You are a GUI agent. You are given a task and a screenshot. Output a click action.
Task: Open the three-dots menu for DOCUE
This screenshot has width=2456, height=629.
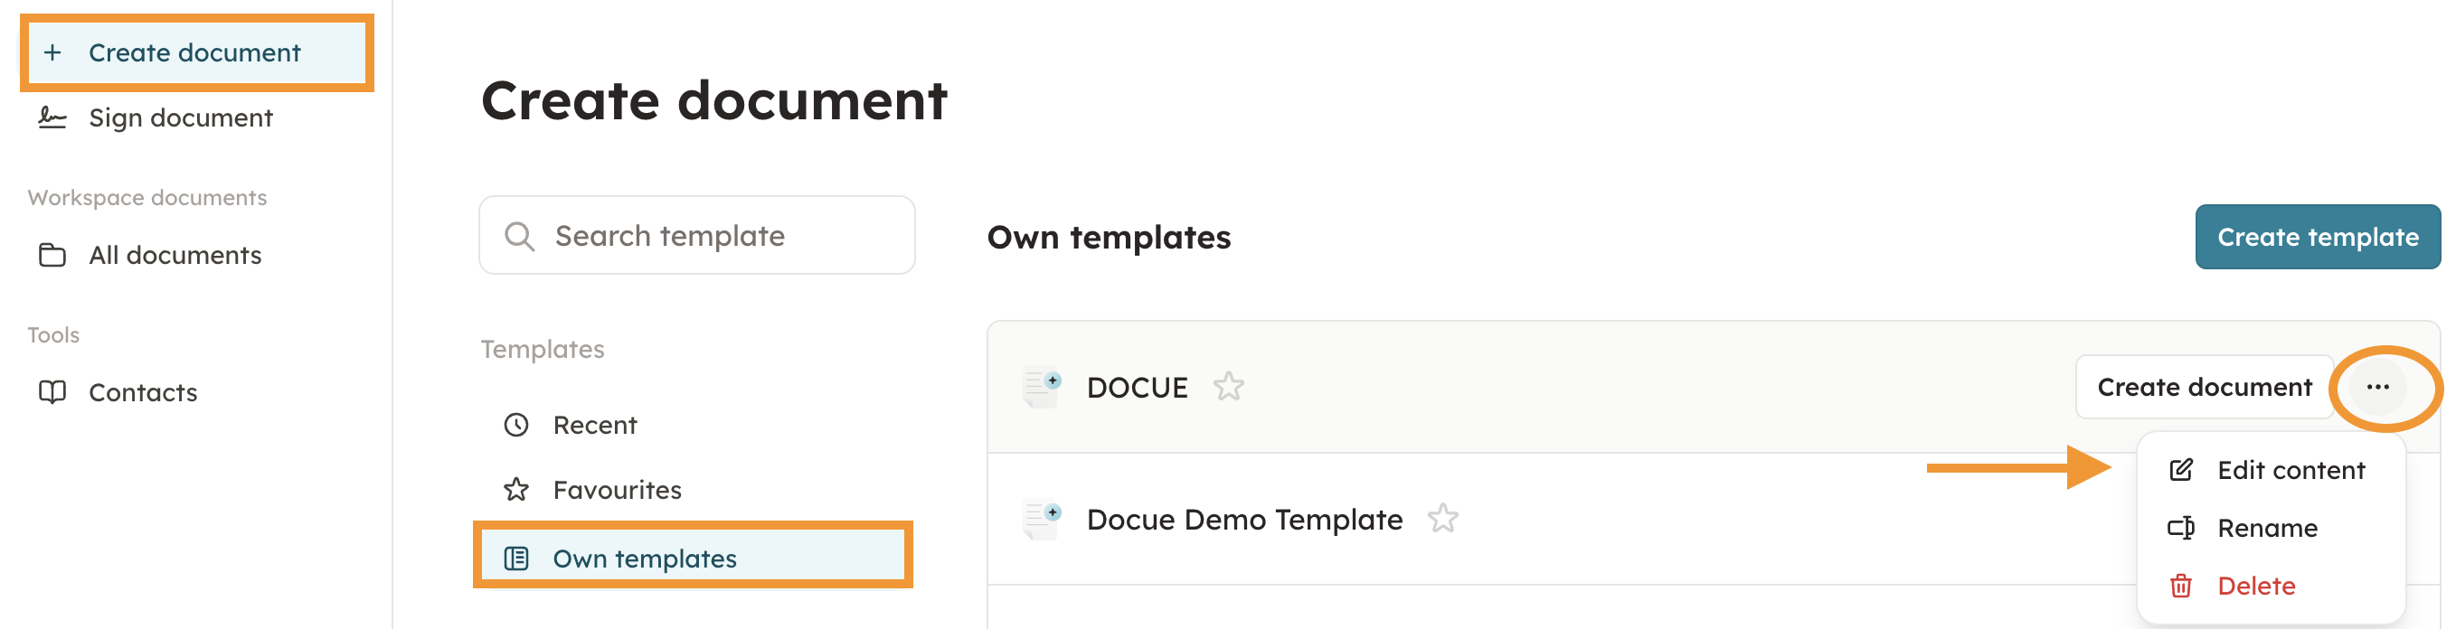pyautogui.click(x=2376, y=387)
